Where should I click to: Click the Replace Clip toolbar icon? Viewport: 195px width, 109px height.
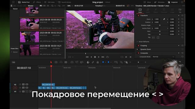[x=82, y=62]
